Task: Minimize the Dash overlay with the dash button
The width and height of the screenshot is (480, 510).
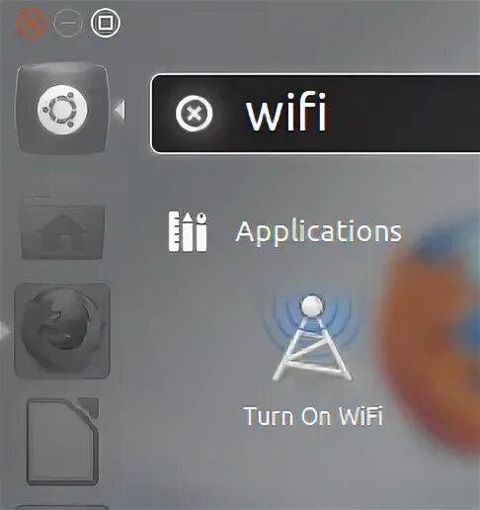Action: (x=68, y=23)
